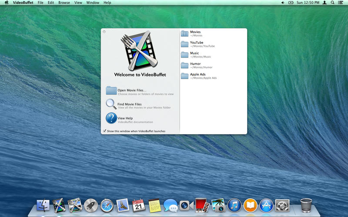Select the YouTube folder entry
Image resolution: width=348 pixels, height=217 pixels.
pos(213,44)
